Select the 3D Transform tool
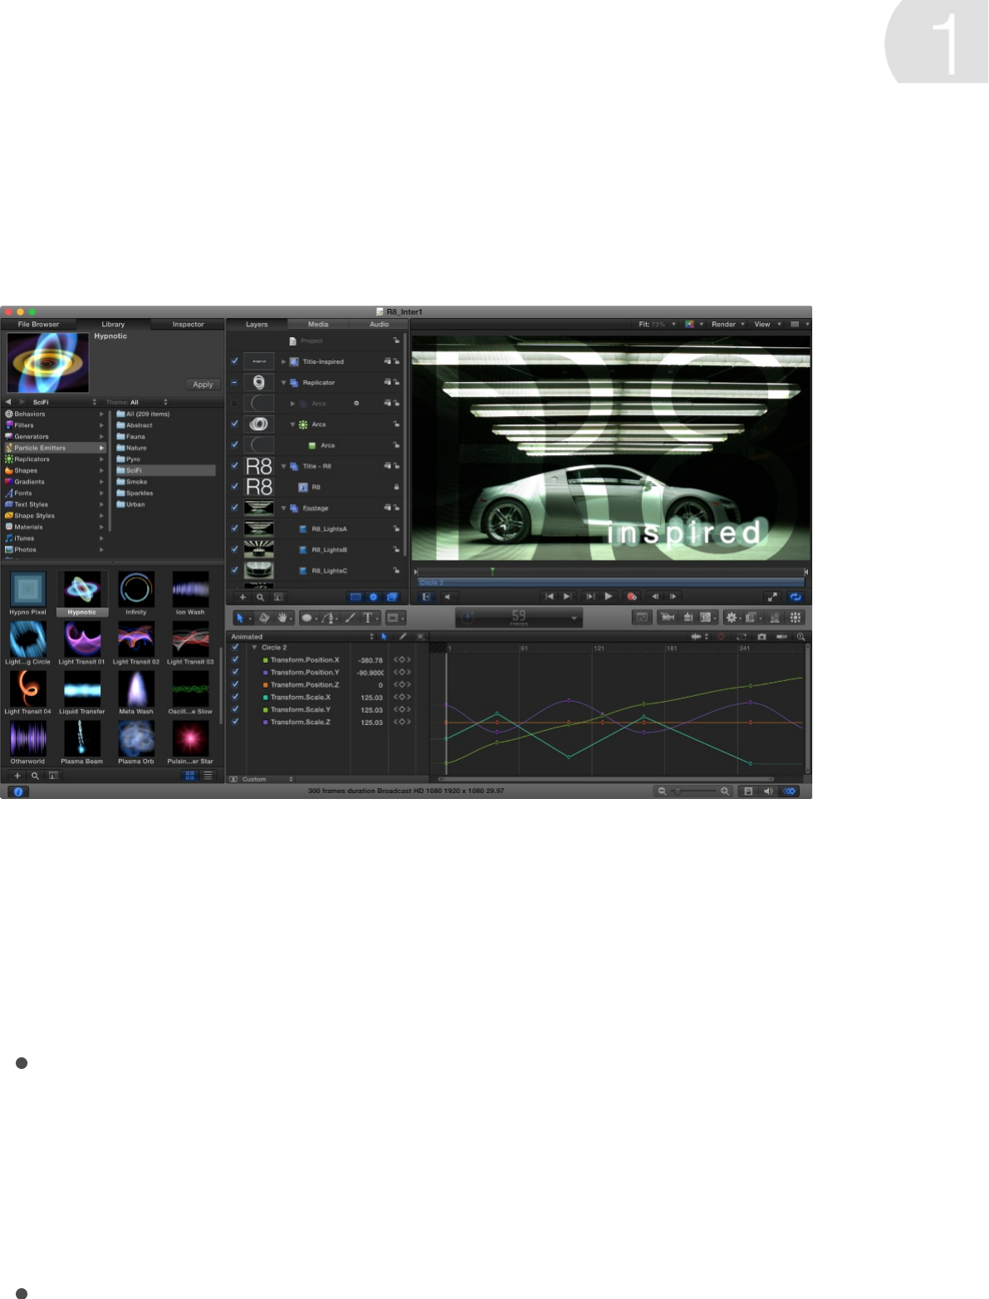 264,617
